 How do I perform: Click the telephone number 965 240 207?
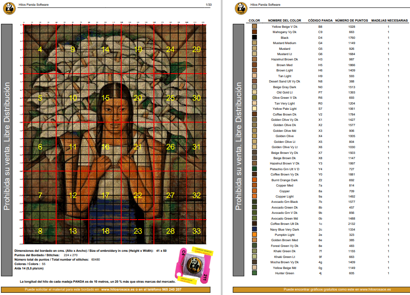tap(172, 289)
